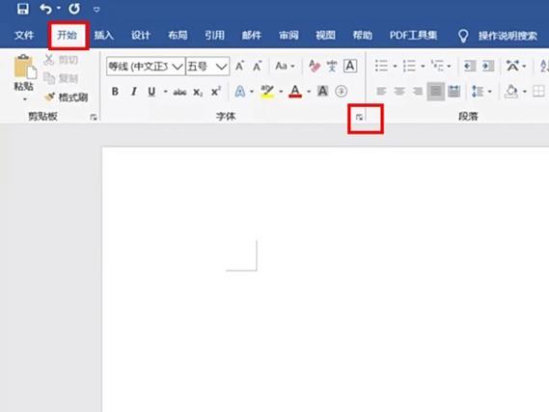
Task: Go to the 邮件 tab
Action: click(252, 36)
